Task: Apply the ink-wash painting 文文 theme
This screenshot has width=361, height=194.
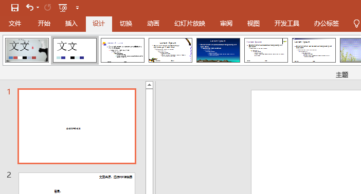Action: pos(27,50)
